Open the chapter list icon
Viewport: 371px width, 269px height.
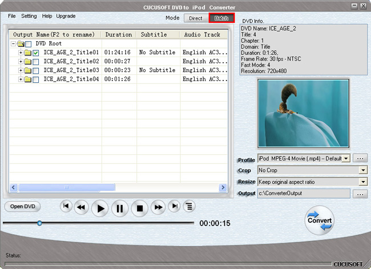(189, 206)
